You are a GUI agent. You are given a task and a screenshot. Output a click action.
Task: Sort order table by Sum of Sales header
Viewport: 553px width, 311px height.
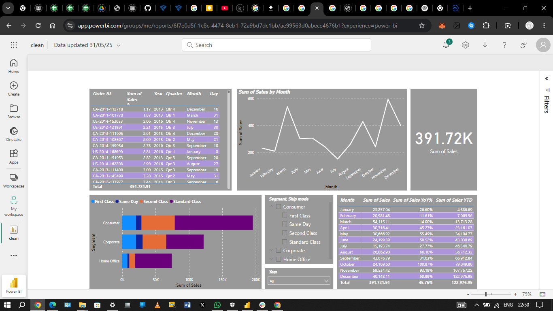tap(134, 96)
